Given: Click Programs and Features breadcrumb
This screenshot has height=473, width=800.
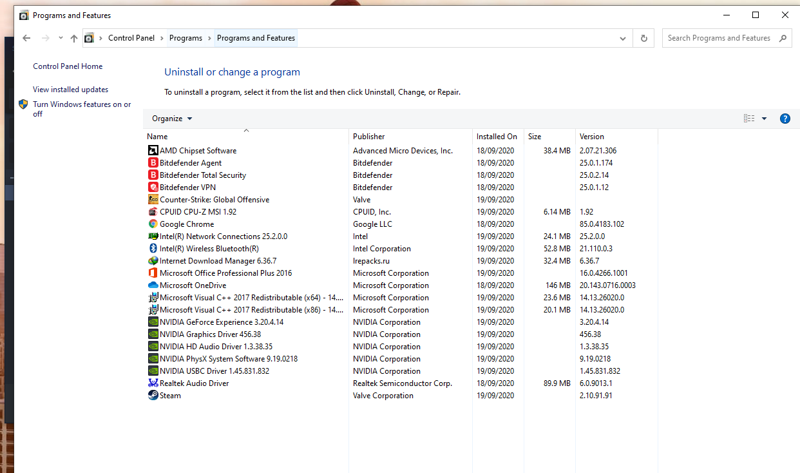Looking at the screenshot, I should [256, 38].
